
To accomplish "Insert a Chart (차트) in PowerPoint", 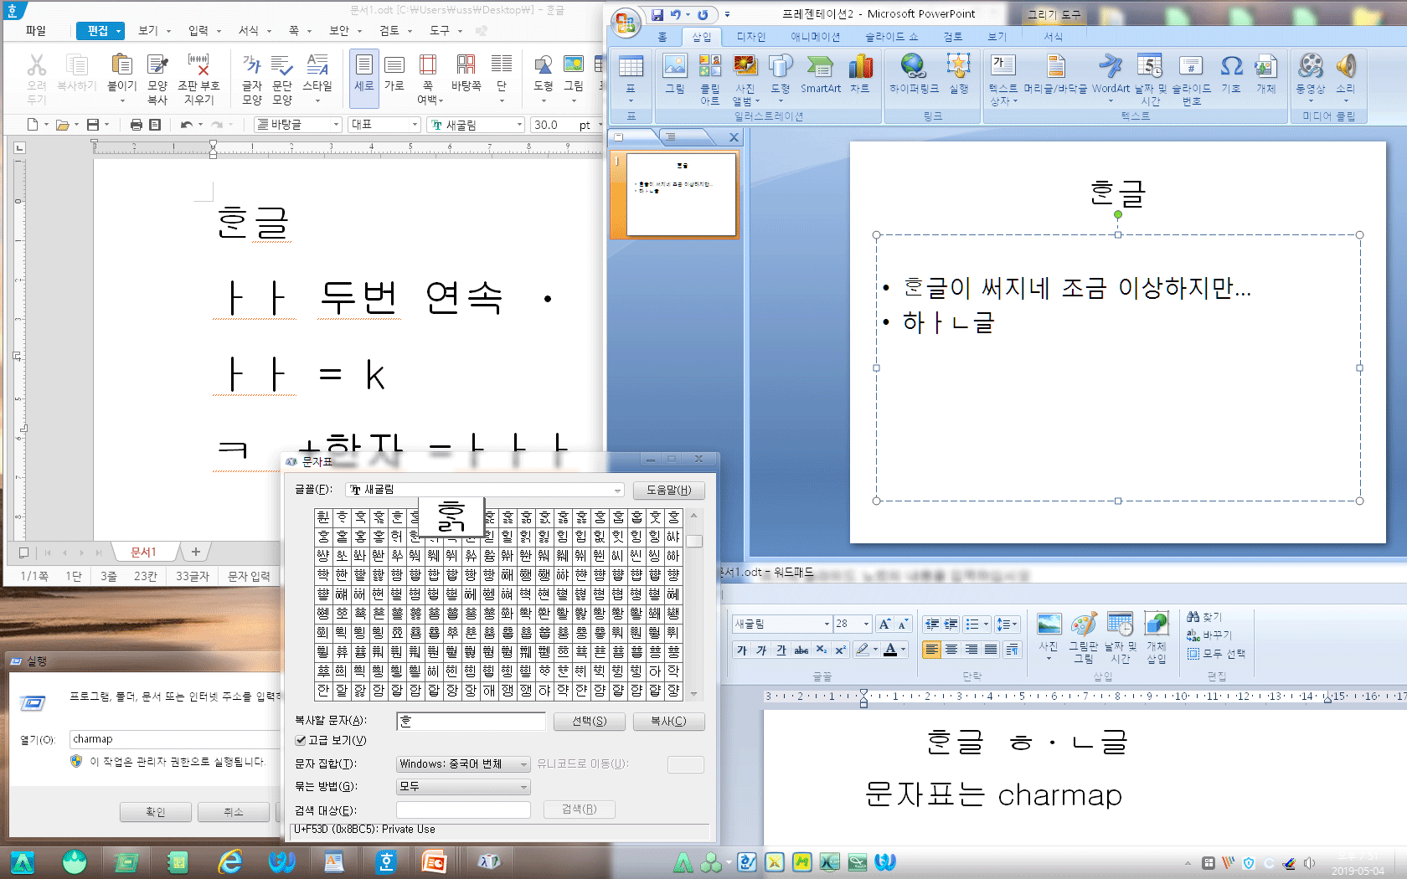I will pos(860,74).
